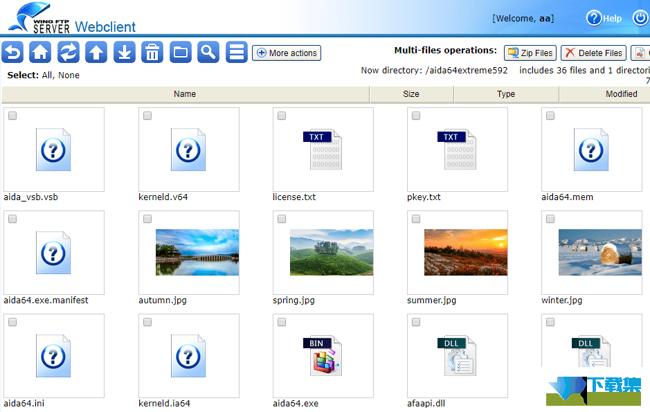Viewport: 650px width, 412px height.
Task: Click the unknown-file icon for kerneld.v64
Action: pos(188,150)
